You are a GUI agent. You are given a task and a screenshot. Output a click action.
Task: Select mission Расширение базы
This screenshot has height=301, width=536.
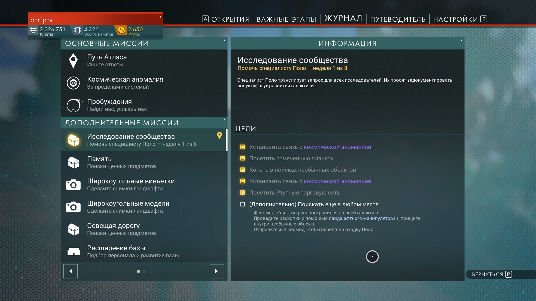[144, 251]
